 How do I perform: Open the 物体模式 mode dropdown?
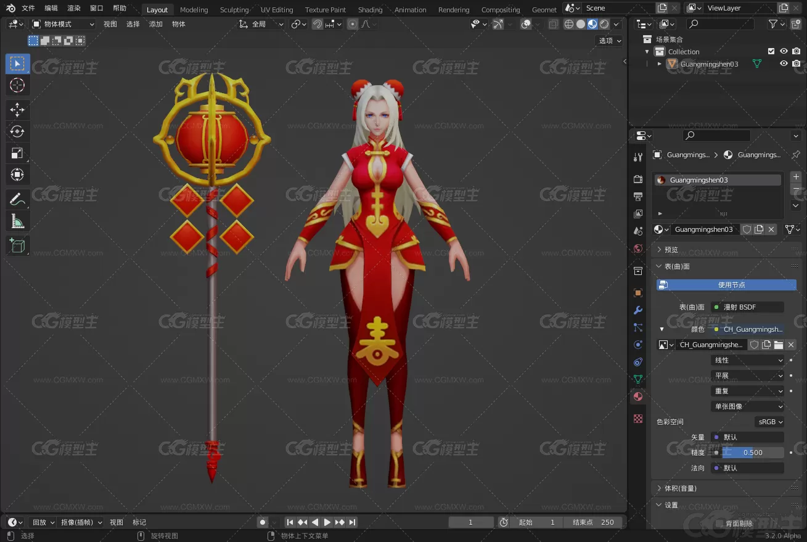[x=63, y=24]
